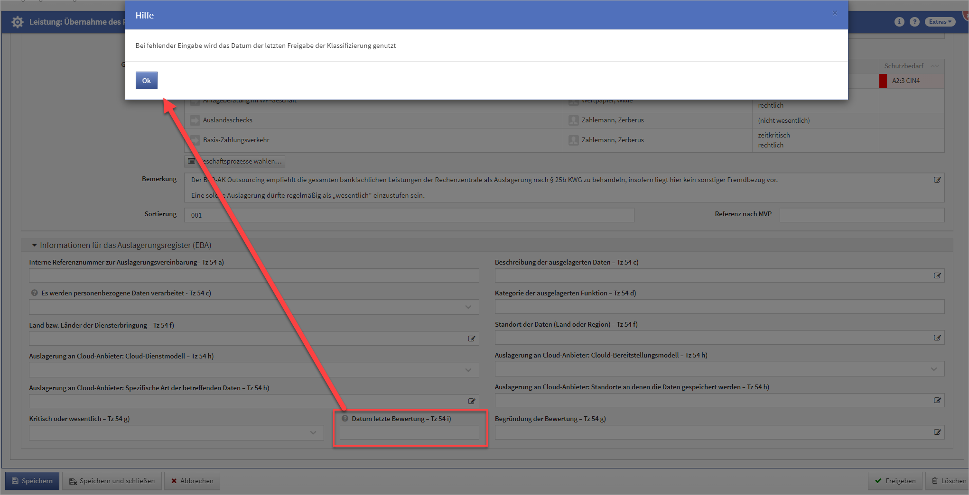This screenshot has height=495, width=969.
Task: Click help icon beside personenbezogene Daten label
Action: point(34,293)
